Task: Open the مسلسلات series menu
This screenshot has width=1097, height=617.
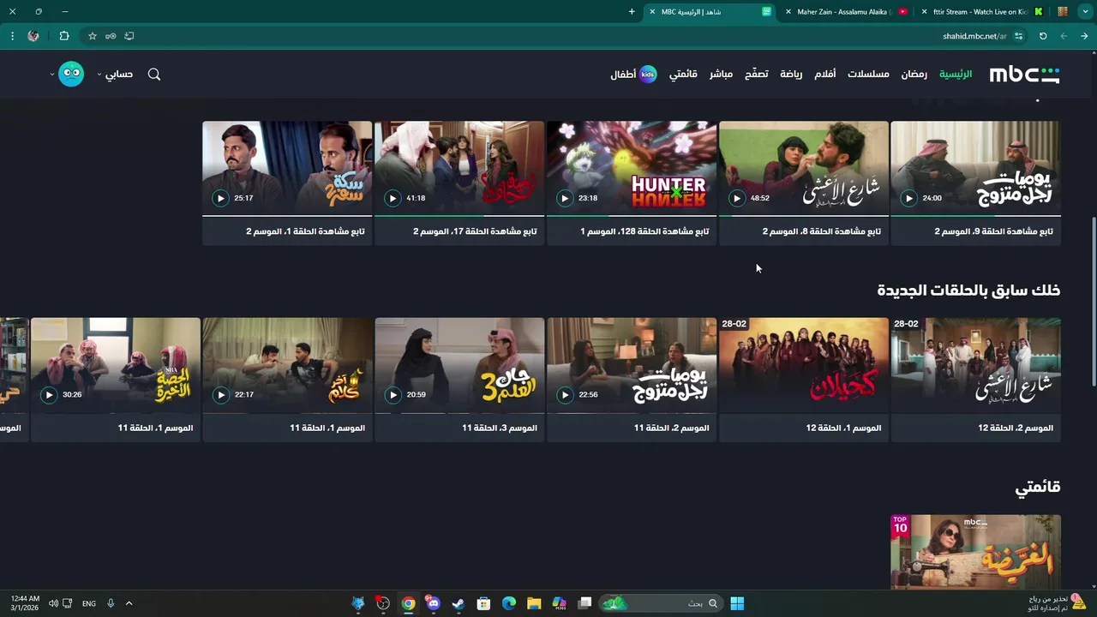Action: click(868, 75)
